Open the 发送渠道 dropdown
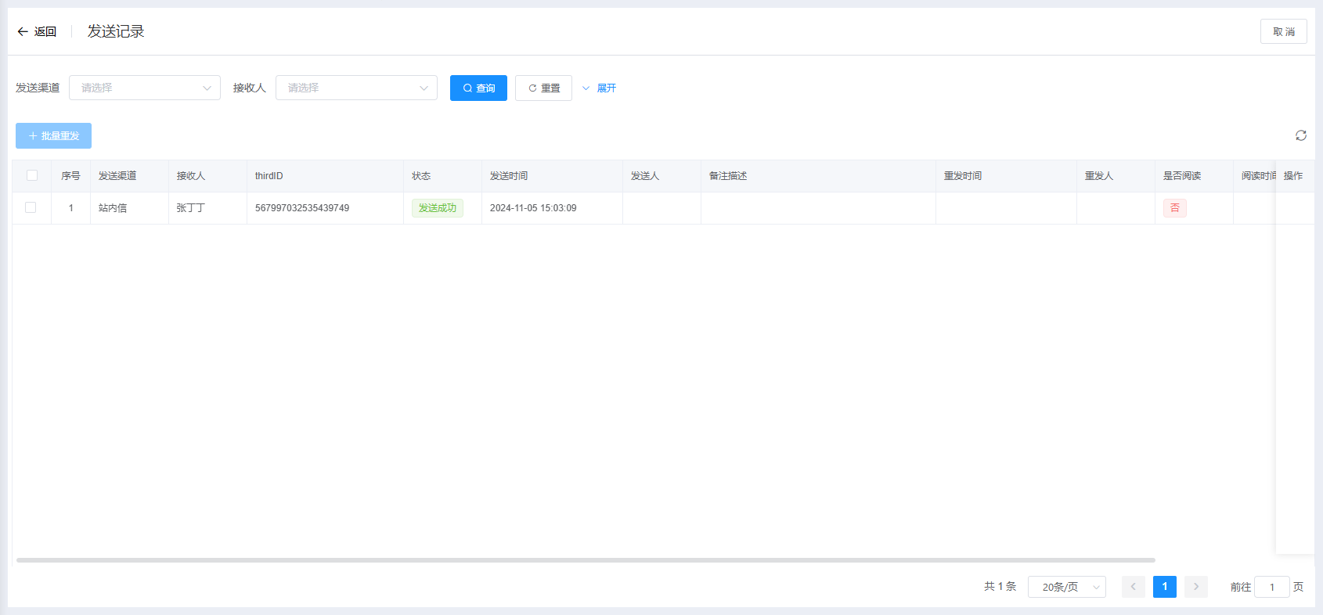The height and width of the screenshot is (615, 1323). (x=145, y=88)
